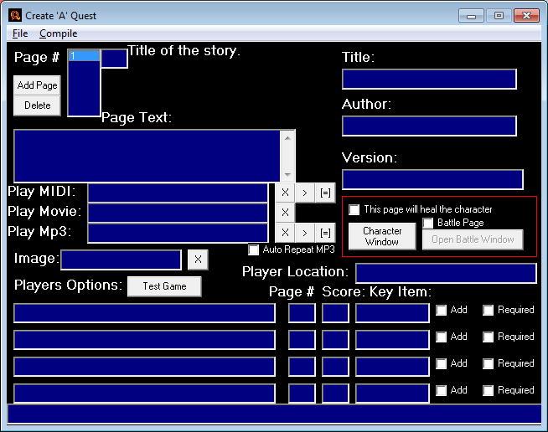Click the Author input field
The image size is (548, 432).
(x=429, y=126)
